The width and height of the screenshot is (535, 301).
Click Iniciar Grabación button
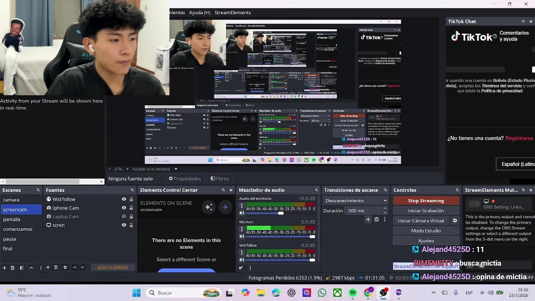point(426,211)
